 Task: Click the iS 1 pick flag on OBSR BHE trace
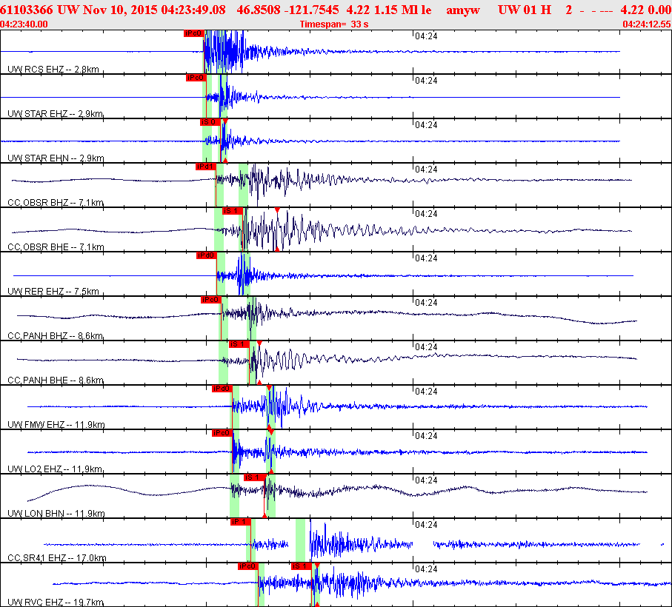tap(233, 211)
